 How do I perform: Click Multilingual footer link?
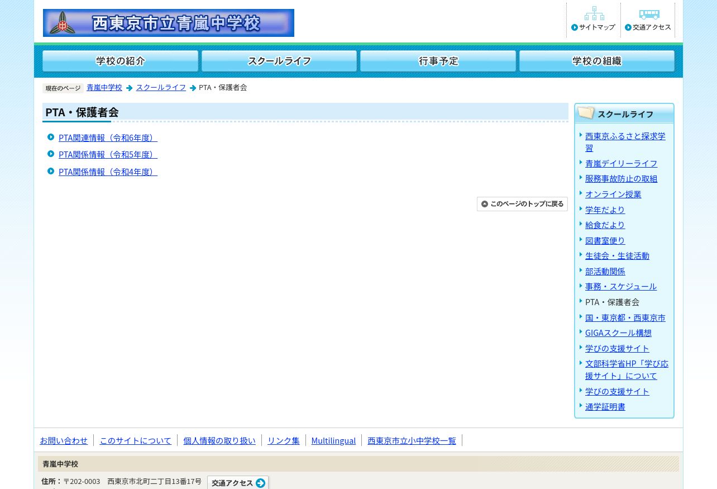[x=333, y=440]
